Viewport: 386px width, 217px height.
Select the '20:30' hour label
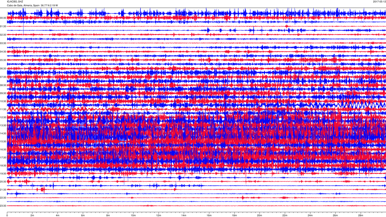[x=3, y=182]
